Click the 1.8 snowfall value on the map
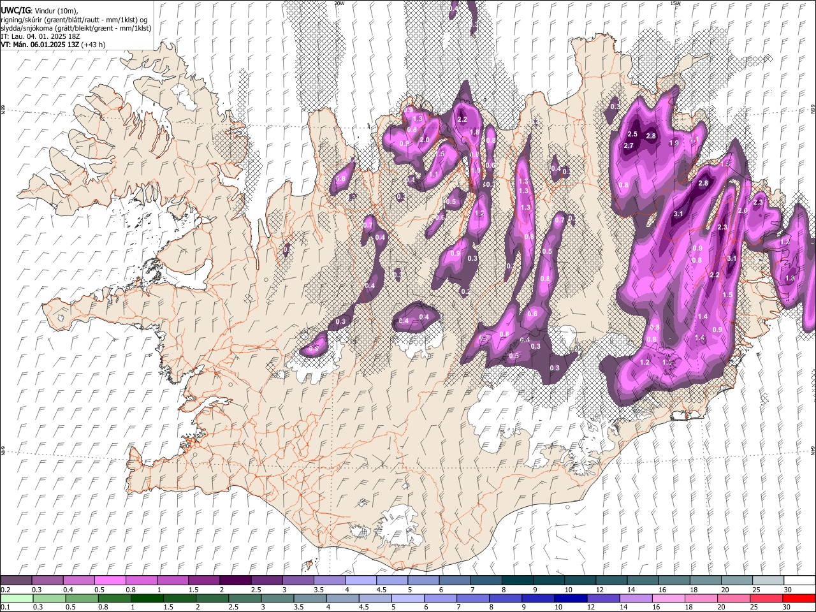 pos(474,133)
